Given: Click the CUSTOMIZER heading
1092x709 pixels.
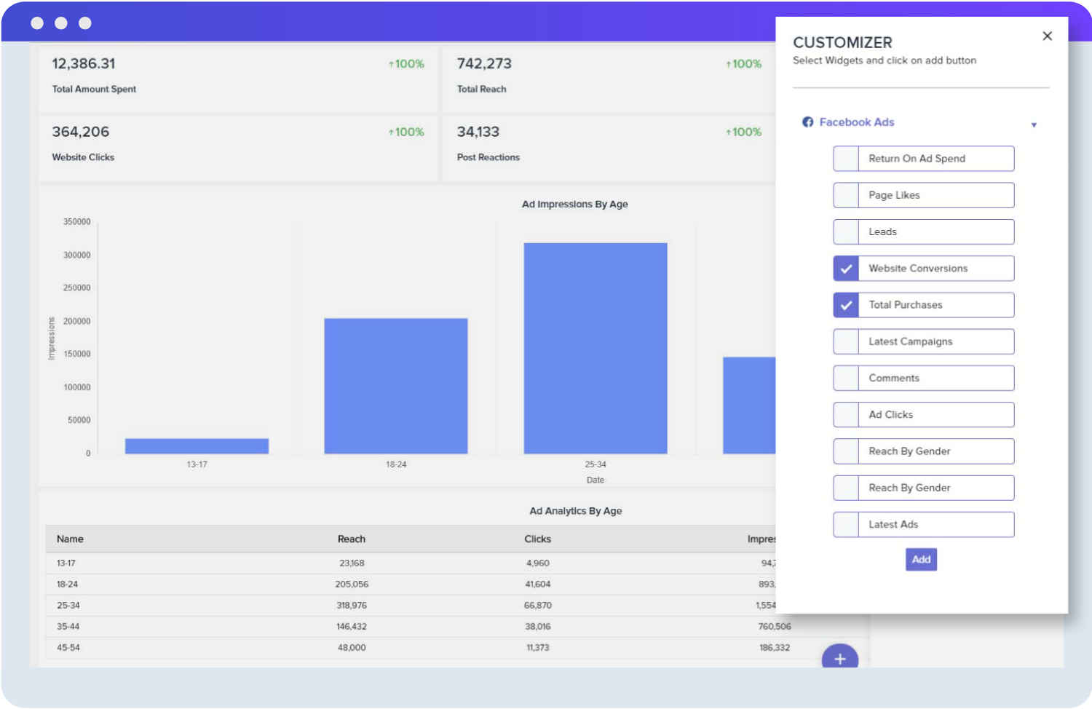Looking at the screenshot, I should (x=842, y=43).
